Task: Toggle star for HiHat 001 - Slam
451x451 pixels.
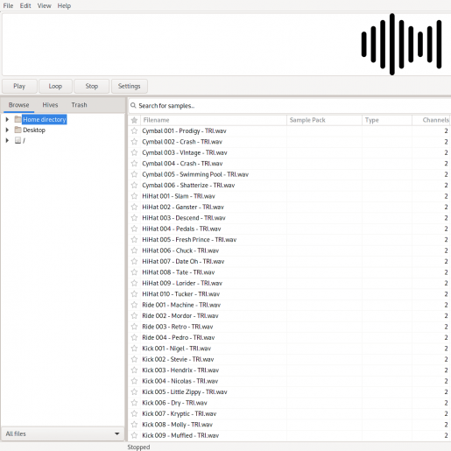Action: [134, 196]
